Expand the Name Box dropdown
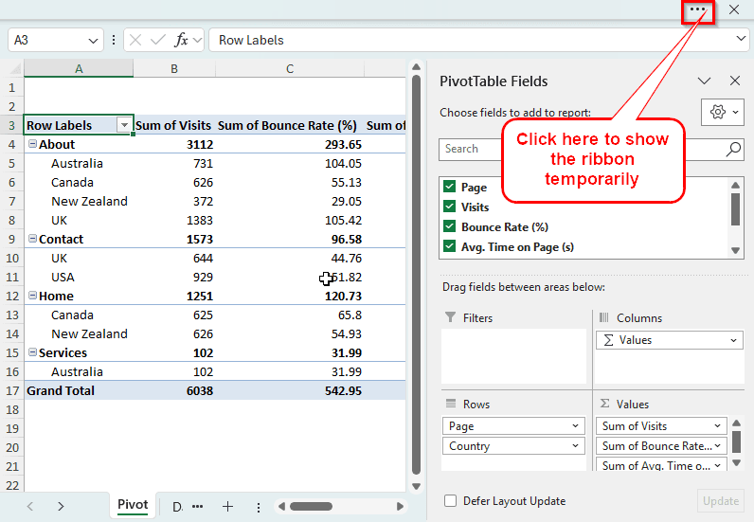Image resolution: width=754 pixels, height=522 pixels. coord(93,40)
